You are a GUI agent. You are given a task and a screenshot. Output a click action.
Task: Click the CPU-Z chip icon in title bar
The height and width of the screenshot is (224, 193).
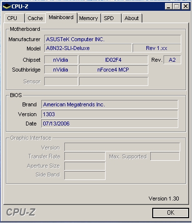(x=7, y=6)
